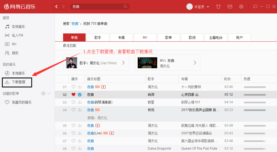The image size is (277, 152).
Task: Play the MV for song 05
Action: tap(98, 126)
